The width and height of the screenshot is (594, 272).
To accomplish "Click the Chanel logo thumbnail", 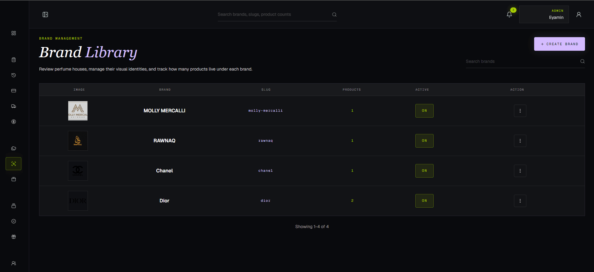I will [78, 171].
